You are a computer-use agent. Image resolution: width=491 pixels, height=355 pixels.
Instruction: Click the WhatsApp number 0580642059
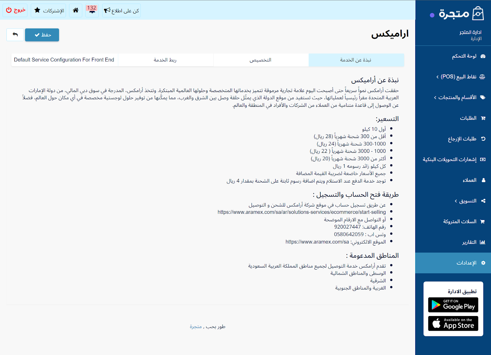(x=349, y=234)
